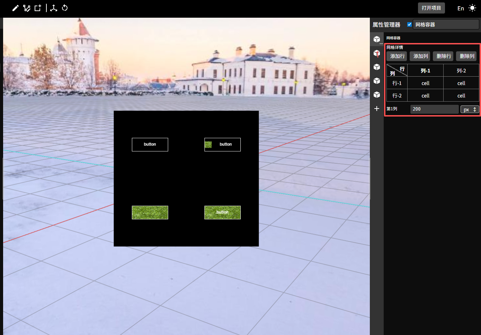Select cell at 行-1 and 列-1
Viewport: 481px width, 335px height.
click(x=425, y=83)
